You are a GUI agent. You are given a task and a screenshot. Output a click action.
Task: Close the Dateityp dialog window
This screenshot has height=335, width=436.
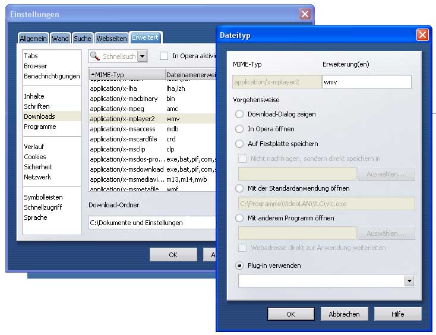point(422,35)
